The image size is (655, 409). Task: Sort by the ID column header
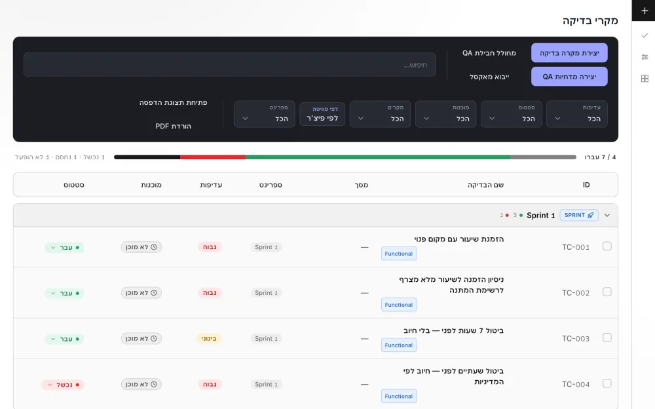(x=586, y=185)
